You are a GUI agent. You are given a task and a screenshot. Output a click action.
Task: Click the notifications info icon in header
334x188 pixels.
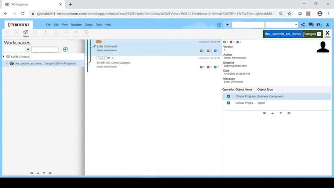319,25
